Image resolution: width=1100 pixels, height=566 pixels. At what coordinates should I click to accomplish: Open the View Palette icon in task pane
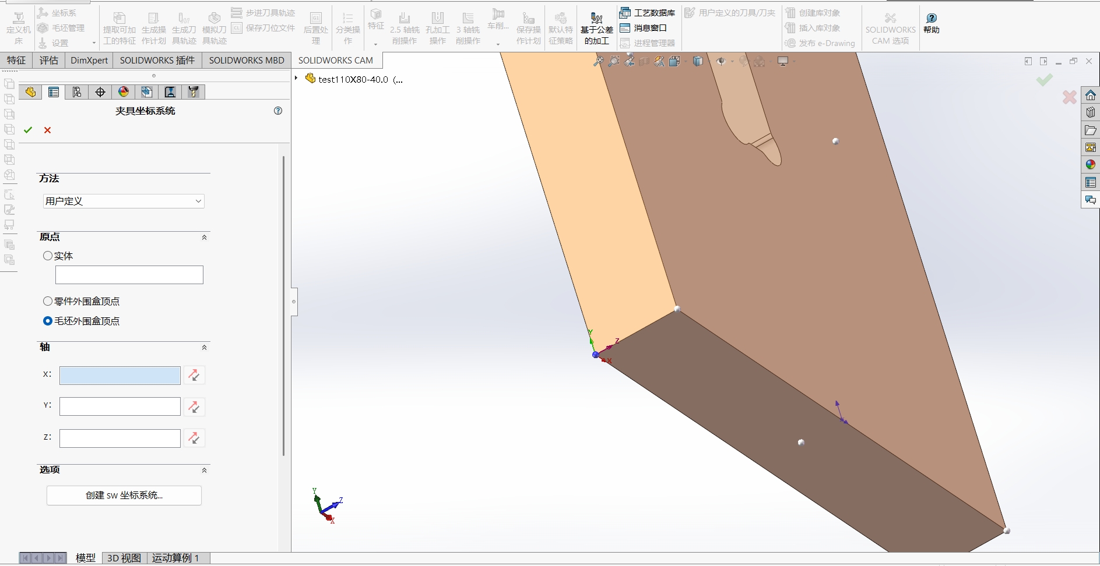[x=1091, y=147]
